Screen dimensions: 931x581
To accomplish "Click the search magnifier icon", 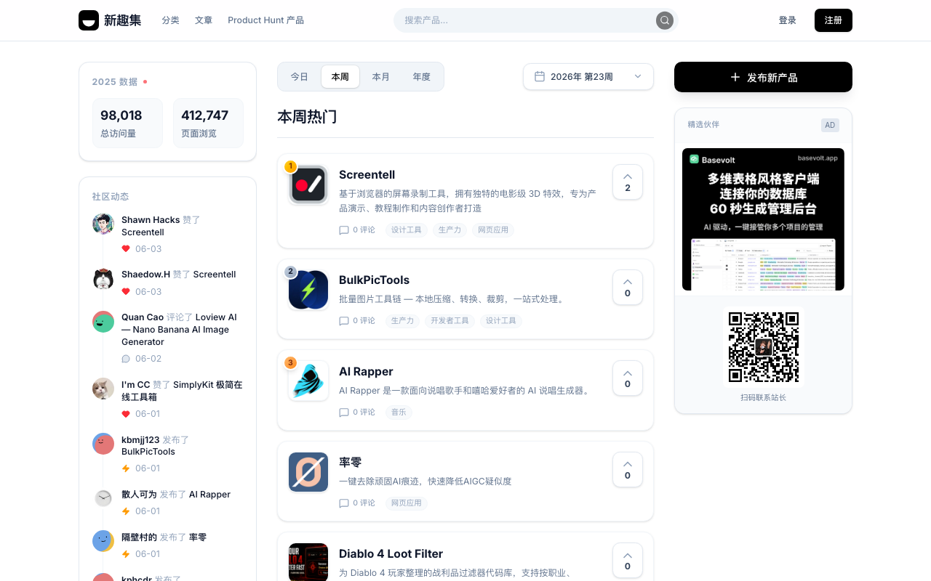I will pos(665,20).
